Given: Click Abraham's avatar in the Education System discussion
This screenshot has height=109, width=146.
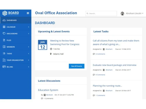Looking at the screenshot, I should (45, 95).
